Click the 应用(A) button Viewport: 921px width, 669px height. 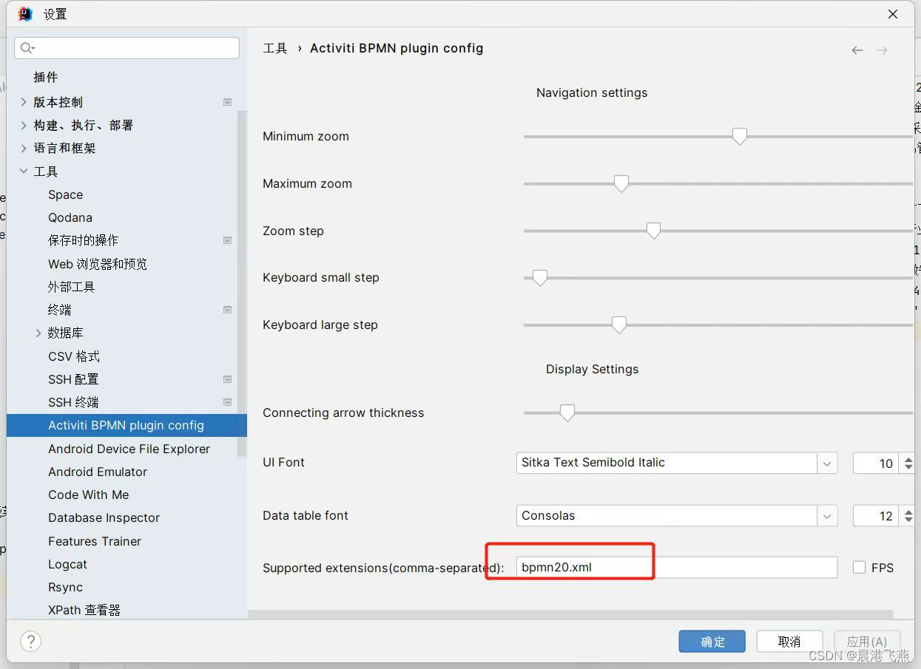coord(867,642)
